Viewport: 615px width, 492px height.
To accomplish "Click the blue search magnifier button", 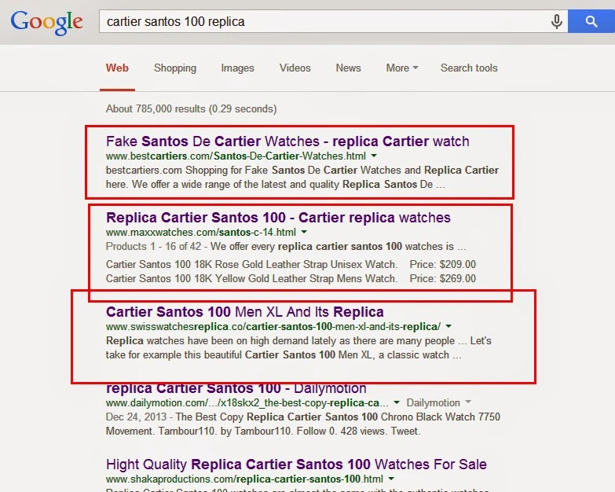I will tap(591, 21).
